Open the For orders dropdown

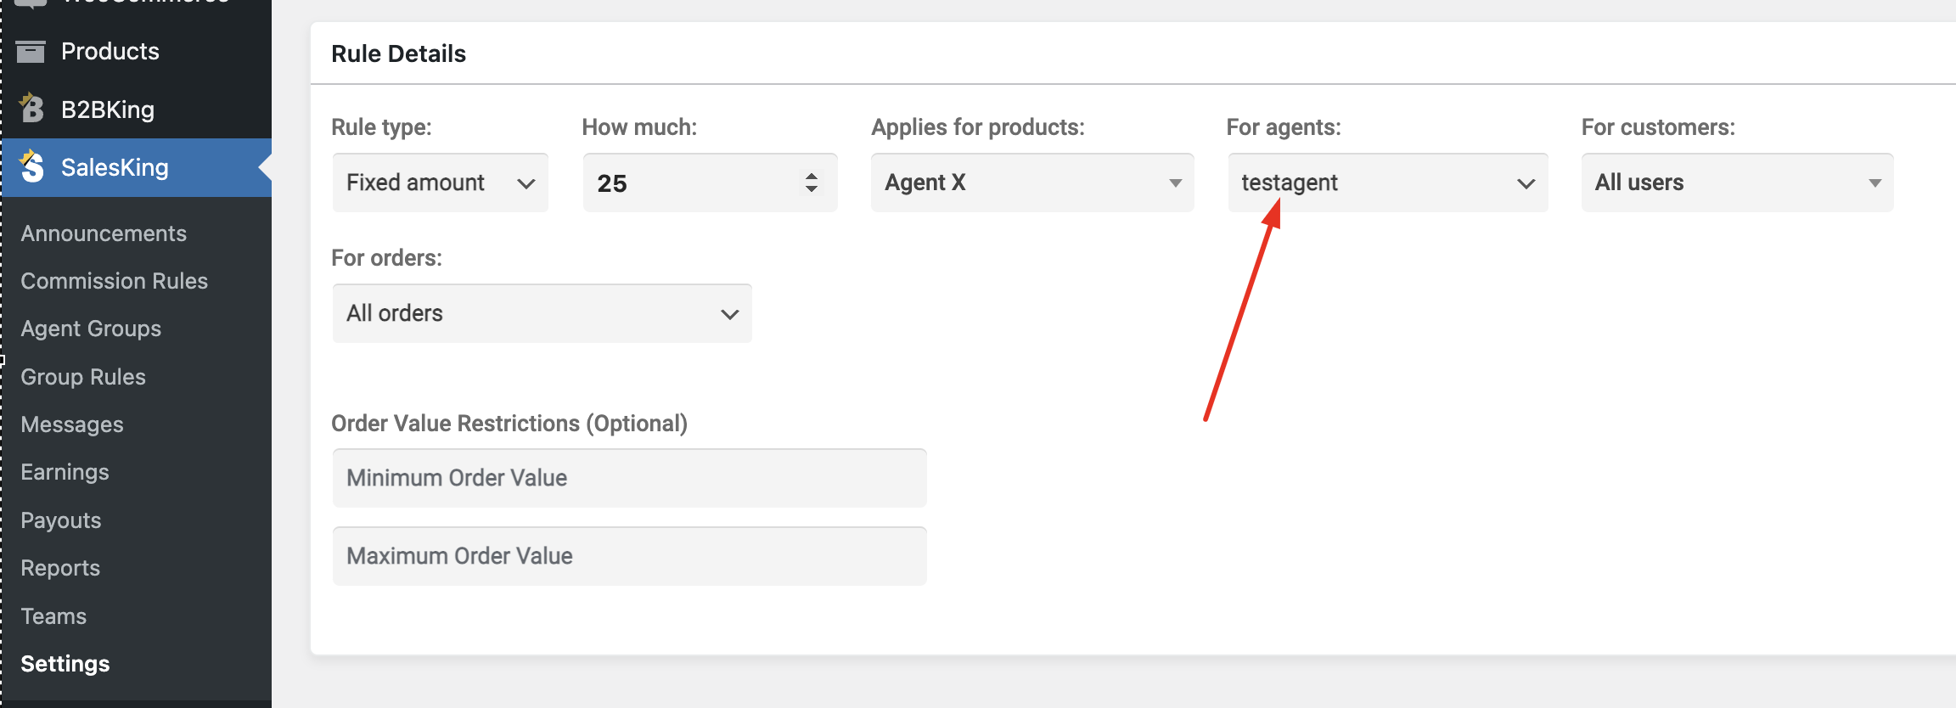click(x=542, y=313)
